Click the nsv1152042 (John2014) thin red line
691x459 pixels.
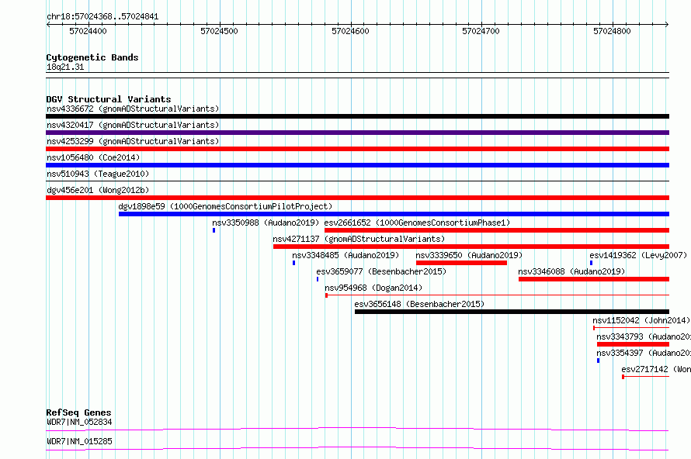(x=631, y=328)
